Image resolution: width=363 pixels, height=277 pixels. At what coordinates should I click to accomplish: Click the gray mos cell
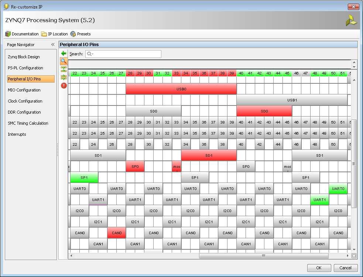pyautogui.click(x=287, y=166)
